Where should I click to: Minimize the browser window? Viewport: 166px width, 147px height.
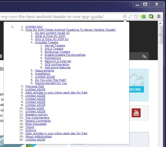tap(137, 4)
